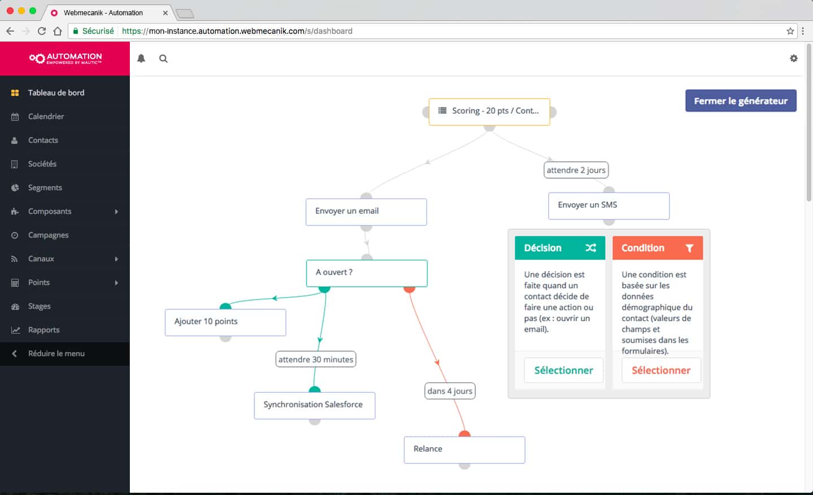813x495 pixels.
Task: Click the Décision shuffle icon
Action: tap(591, 248)
